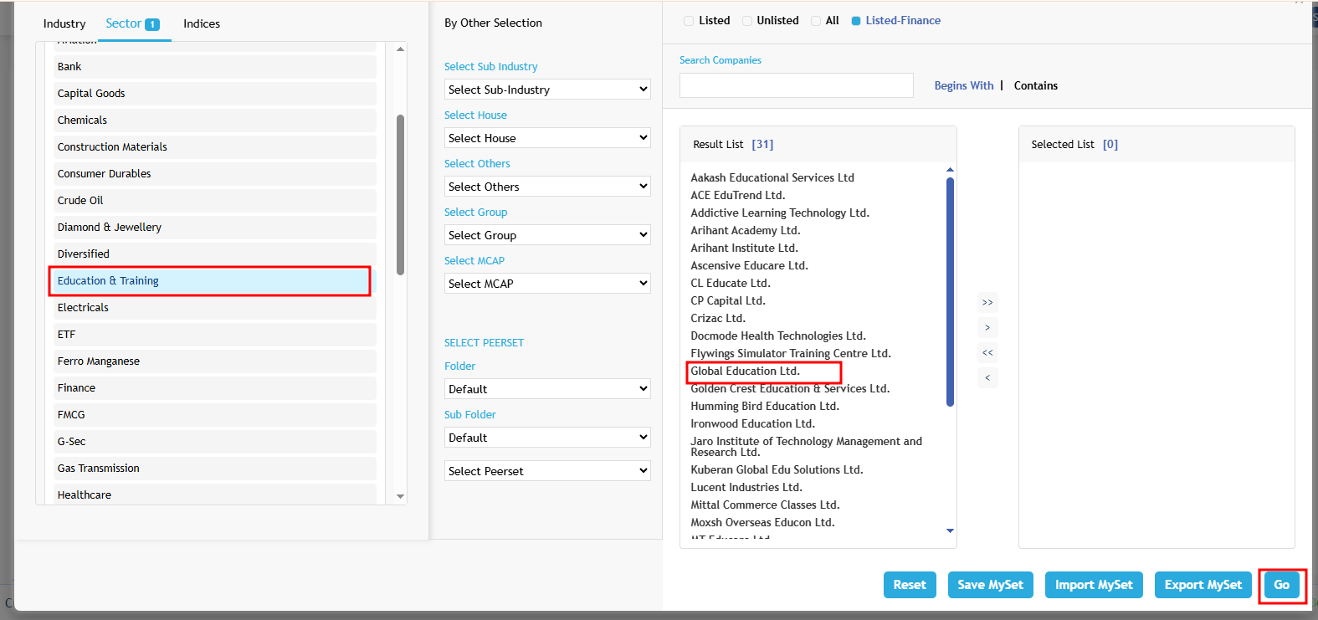
Task: Click the remove all (<<) arrow
Action: click(x=987, y=352)
